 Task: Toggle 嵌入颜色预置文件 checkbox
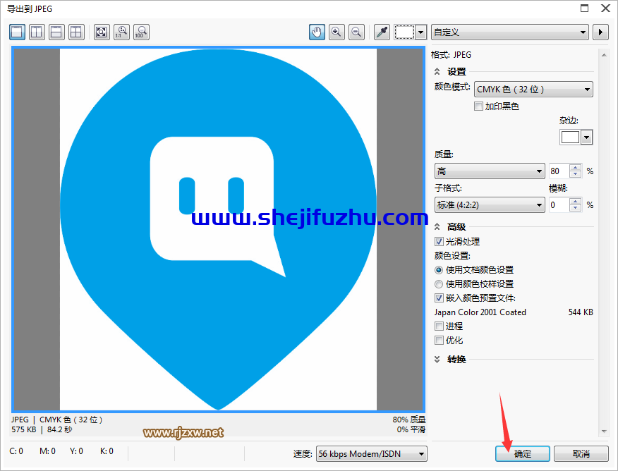click(x=439, y=298)
